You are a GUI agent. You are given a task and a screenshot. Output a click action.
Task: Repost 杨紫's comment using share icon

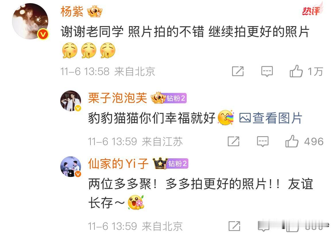(x=238, y=71)
